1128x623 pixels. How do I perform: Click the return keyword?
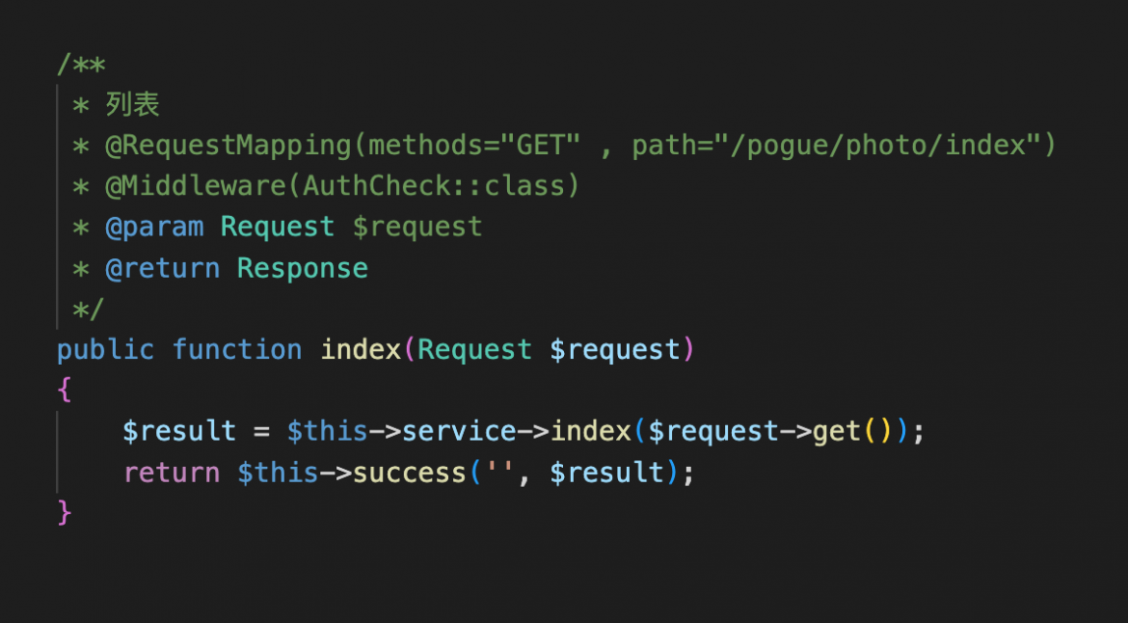[x=172, y=473]
